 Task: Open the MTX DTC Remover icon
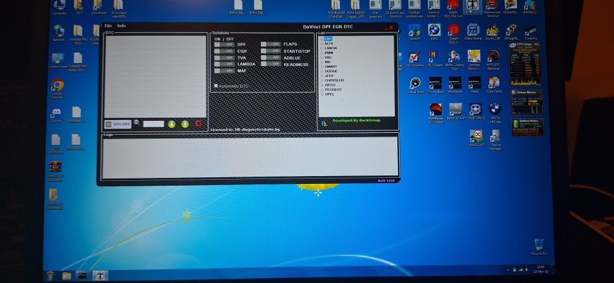pos(494,61)
